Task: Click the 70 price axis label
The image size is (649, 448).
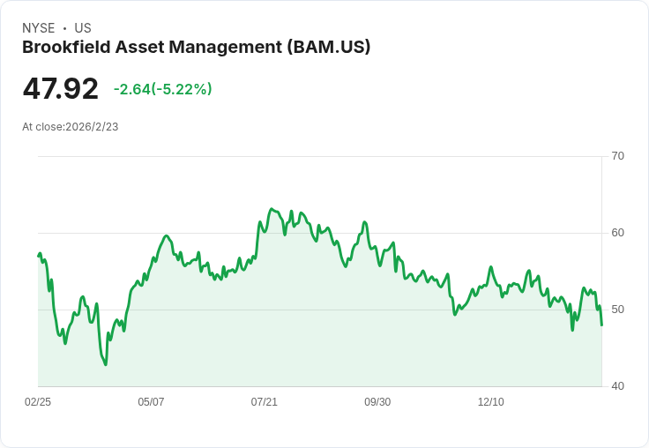Action: (617, 156)
